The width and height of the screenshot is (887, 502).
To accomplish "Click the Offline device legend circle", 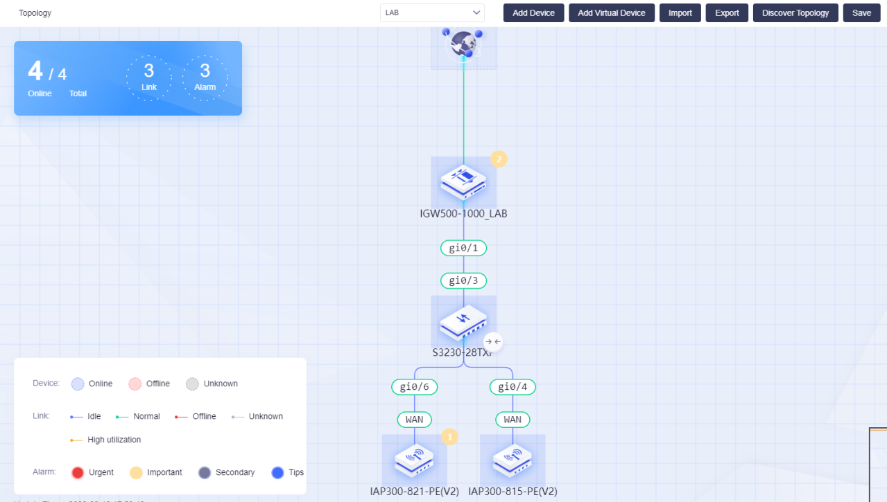I will pos(135,384).
